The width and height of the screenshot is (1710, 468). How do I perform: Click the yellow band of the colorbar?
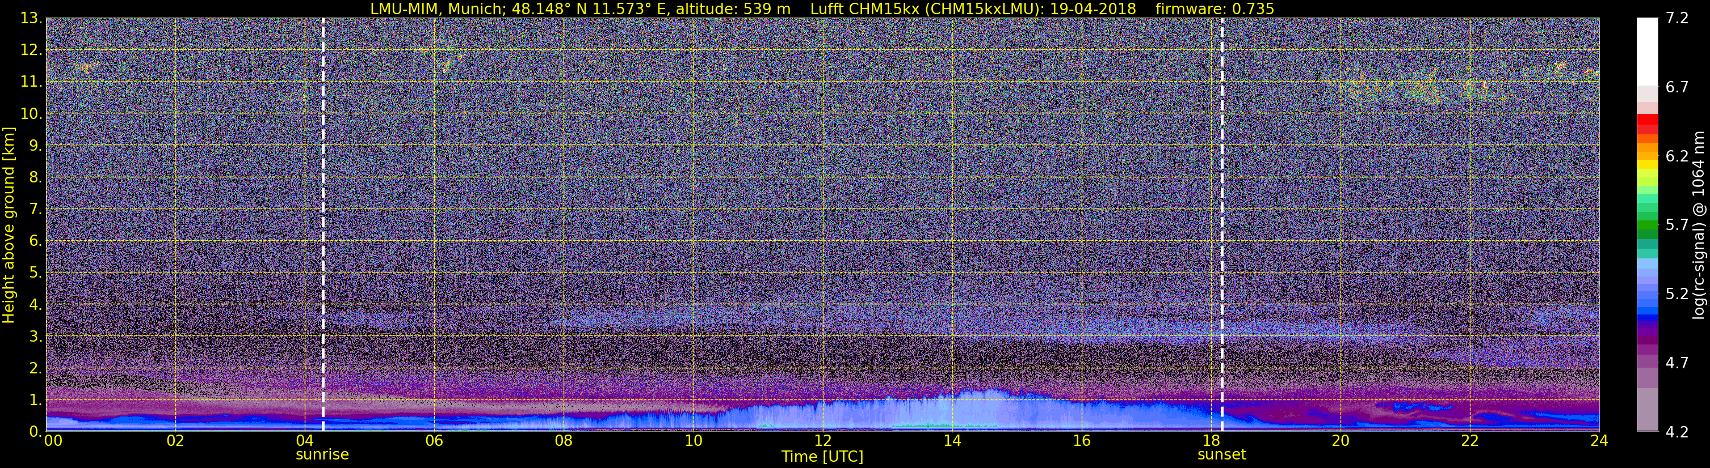[x=1647, y=165]
